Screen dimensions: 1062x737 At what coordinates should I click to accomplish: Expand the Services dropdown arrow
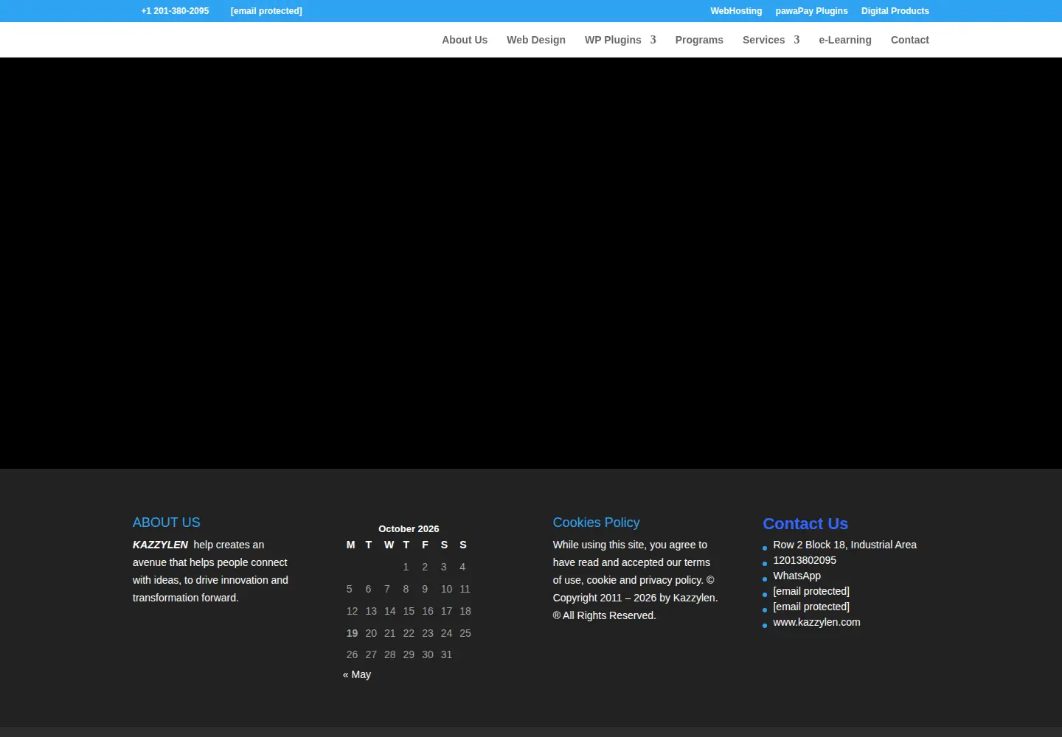[796, 40]
